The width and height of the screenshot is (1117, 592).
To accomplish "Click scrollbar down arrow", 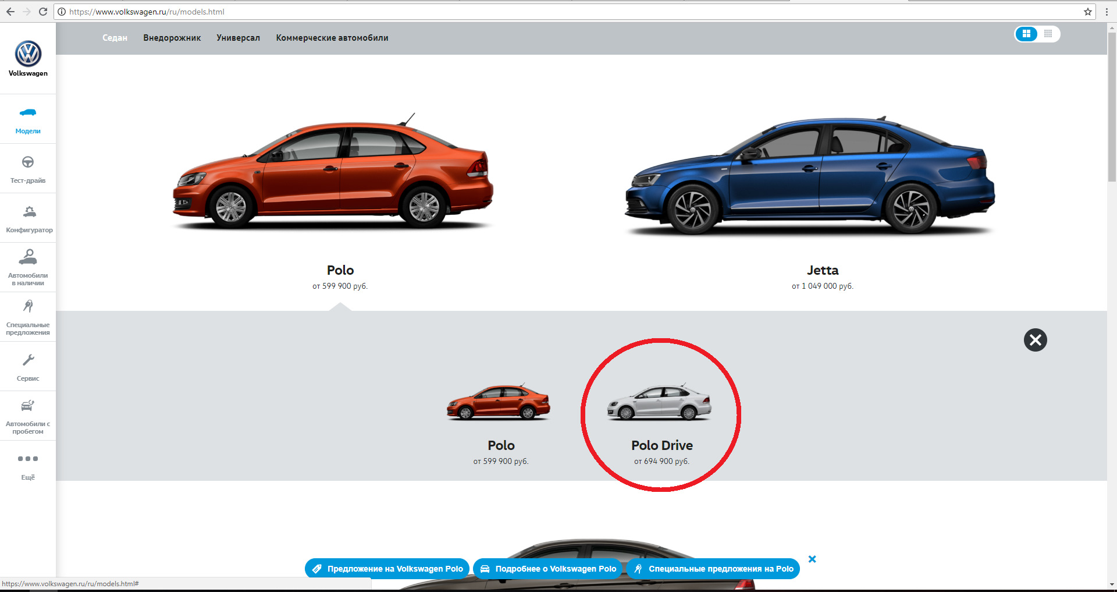I will pos(1112,584).
